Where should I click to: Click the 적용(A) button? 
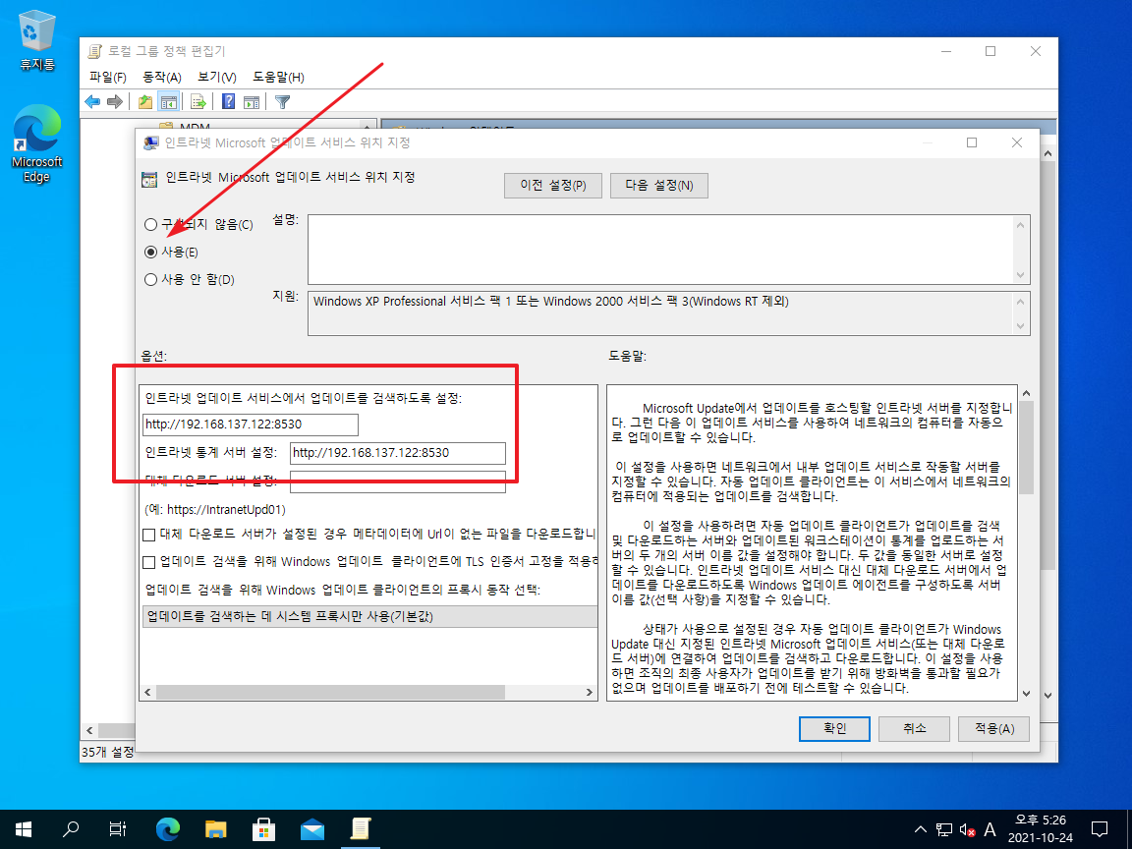[993, 728]
